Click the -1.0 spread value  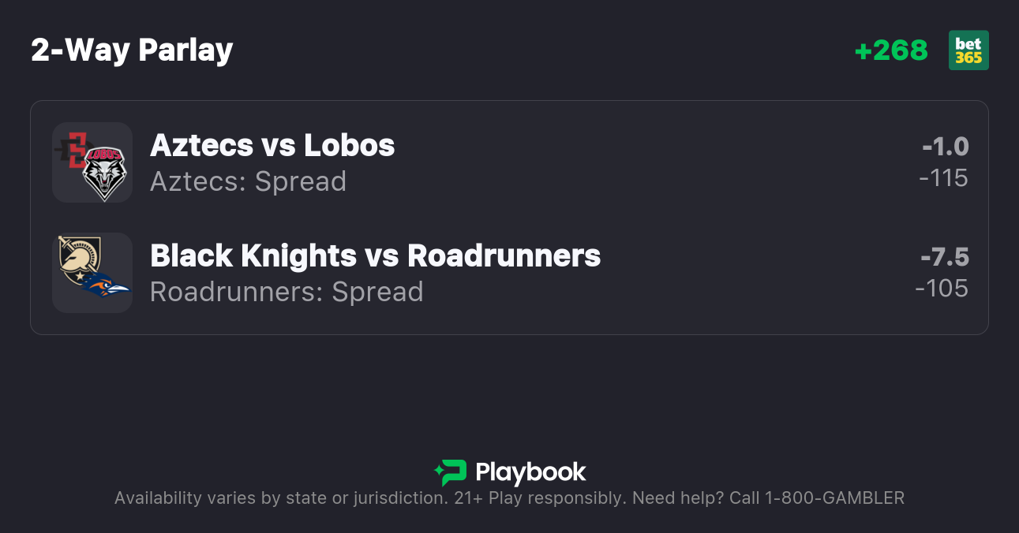[x=945, y=147]
